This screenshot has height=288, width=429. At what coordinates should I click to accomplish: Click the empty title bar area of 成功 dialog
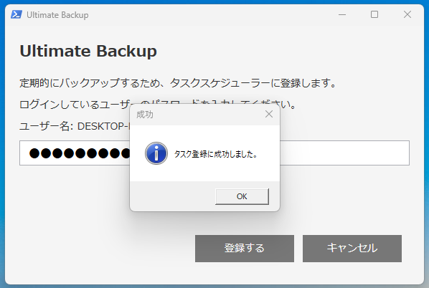click(208, 115)
